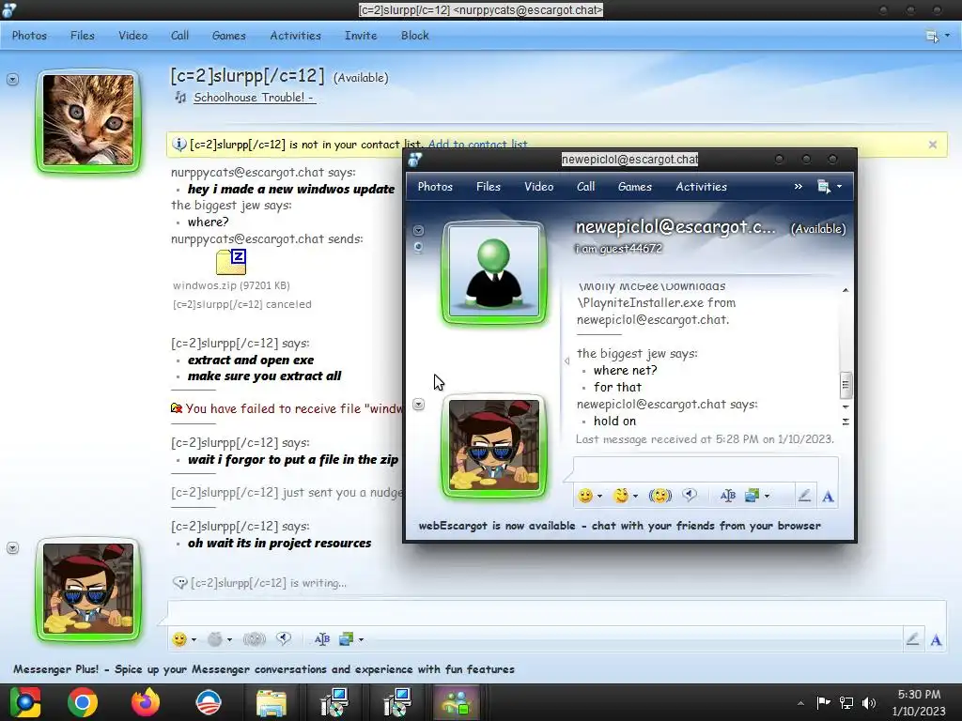
Task: Open Chrome from taskbar
Action: click(x=83, y=702)
